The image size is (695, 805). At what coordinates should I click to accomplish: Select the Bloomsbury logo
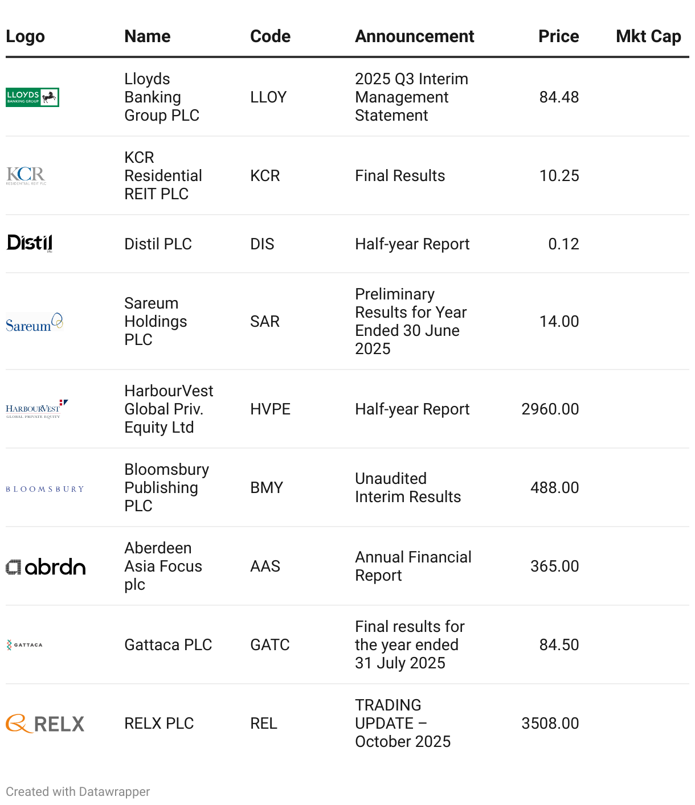tap(45, 489)
